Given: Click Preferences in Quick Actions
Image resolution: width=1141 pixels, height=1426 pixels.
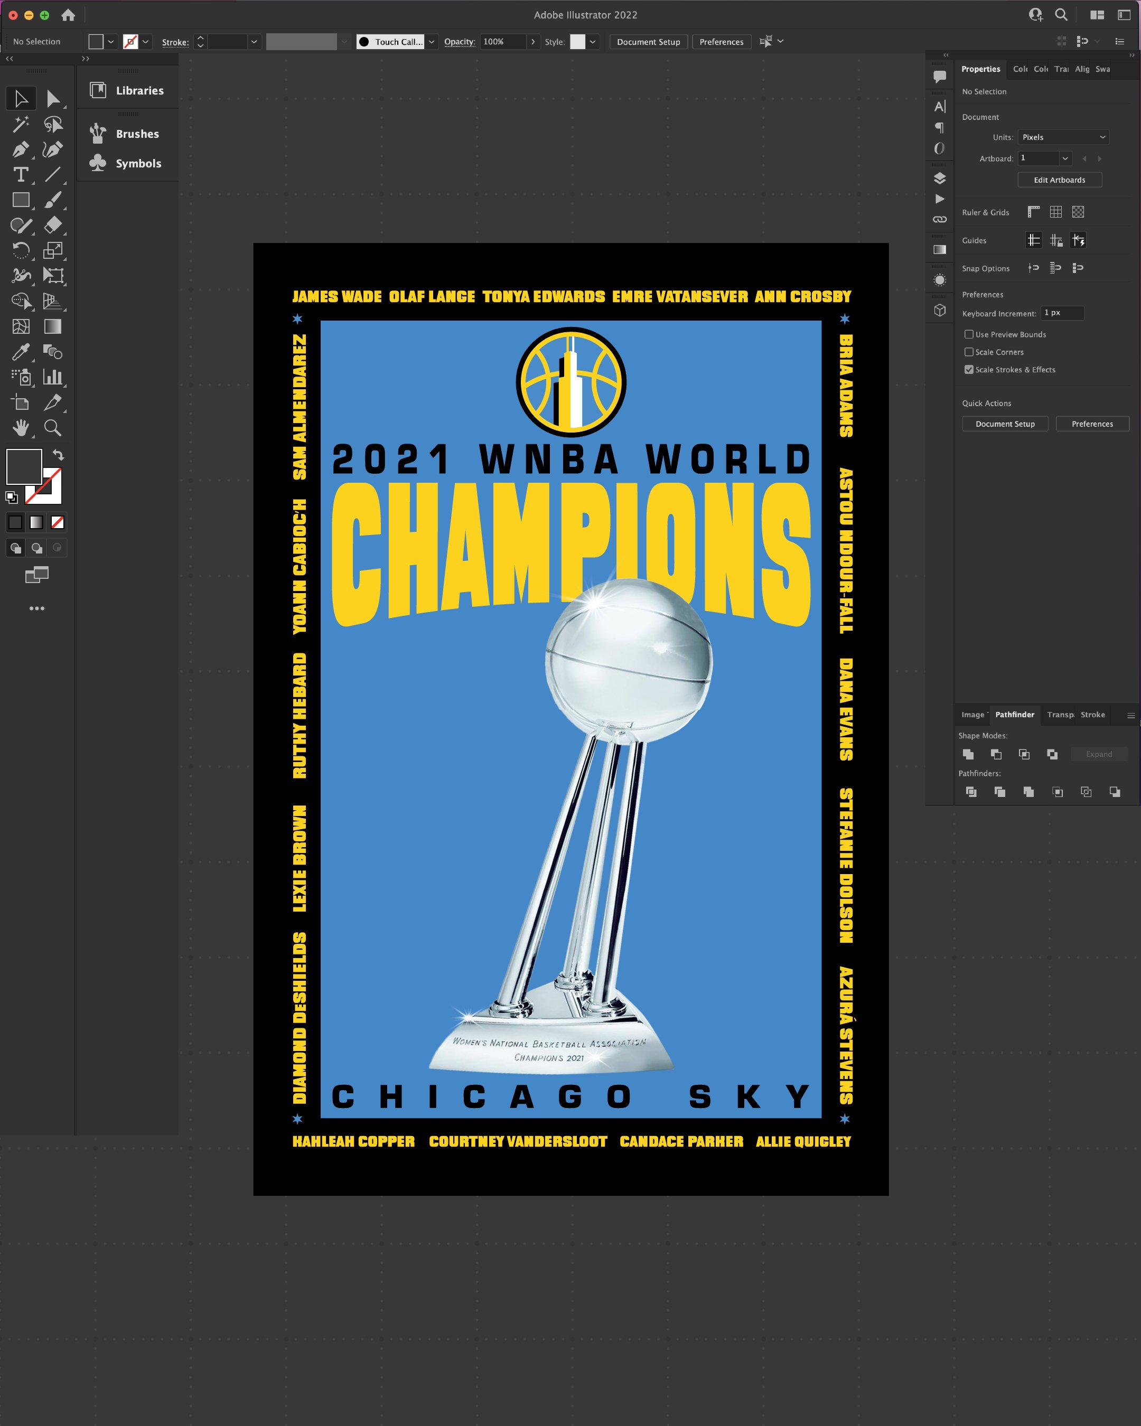Looking at the screenshot, I should 1092,424.
